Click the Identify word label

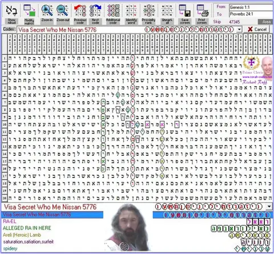coord(131,21)
